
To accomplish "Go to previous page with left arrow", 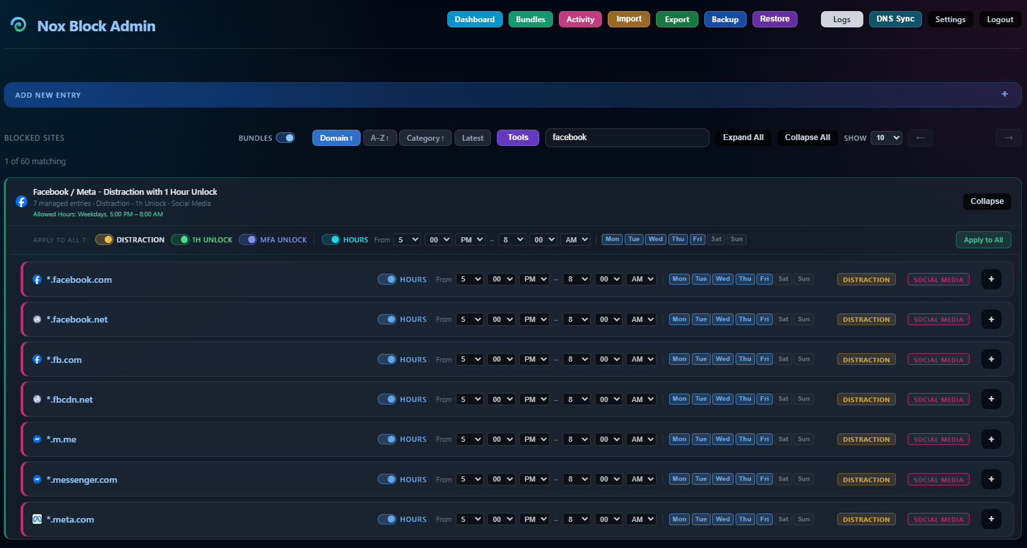I will [920, 137].
